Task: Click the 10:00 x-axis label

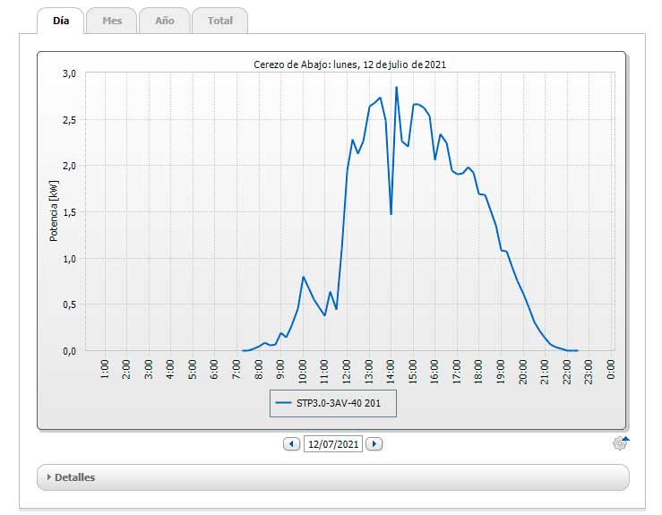Action: click(302, 372)
